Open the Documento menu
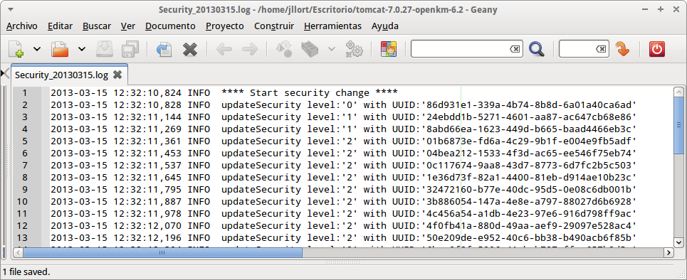 point(170,26)
